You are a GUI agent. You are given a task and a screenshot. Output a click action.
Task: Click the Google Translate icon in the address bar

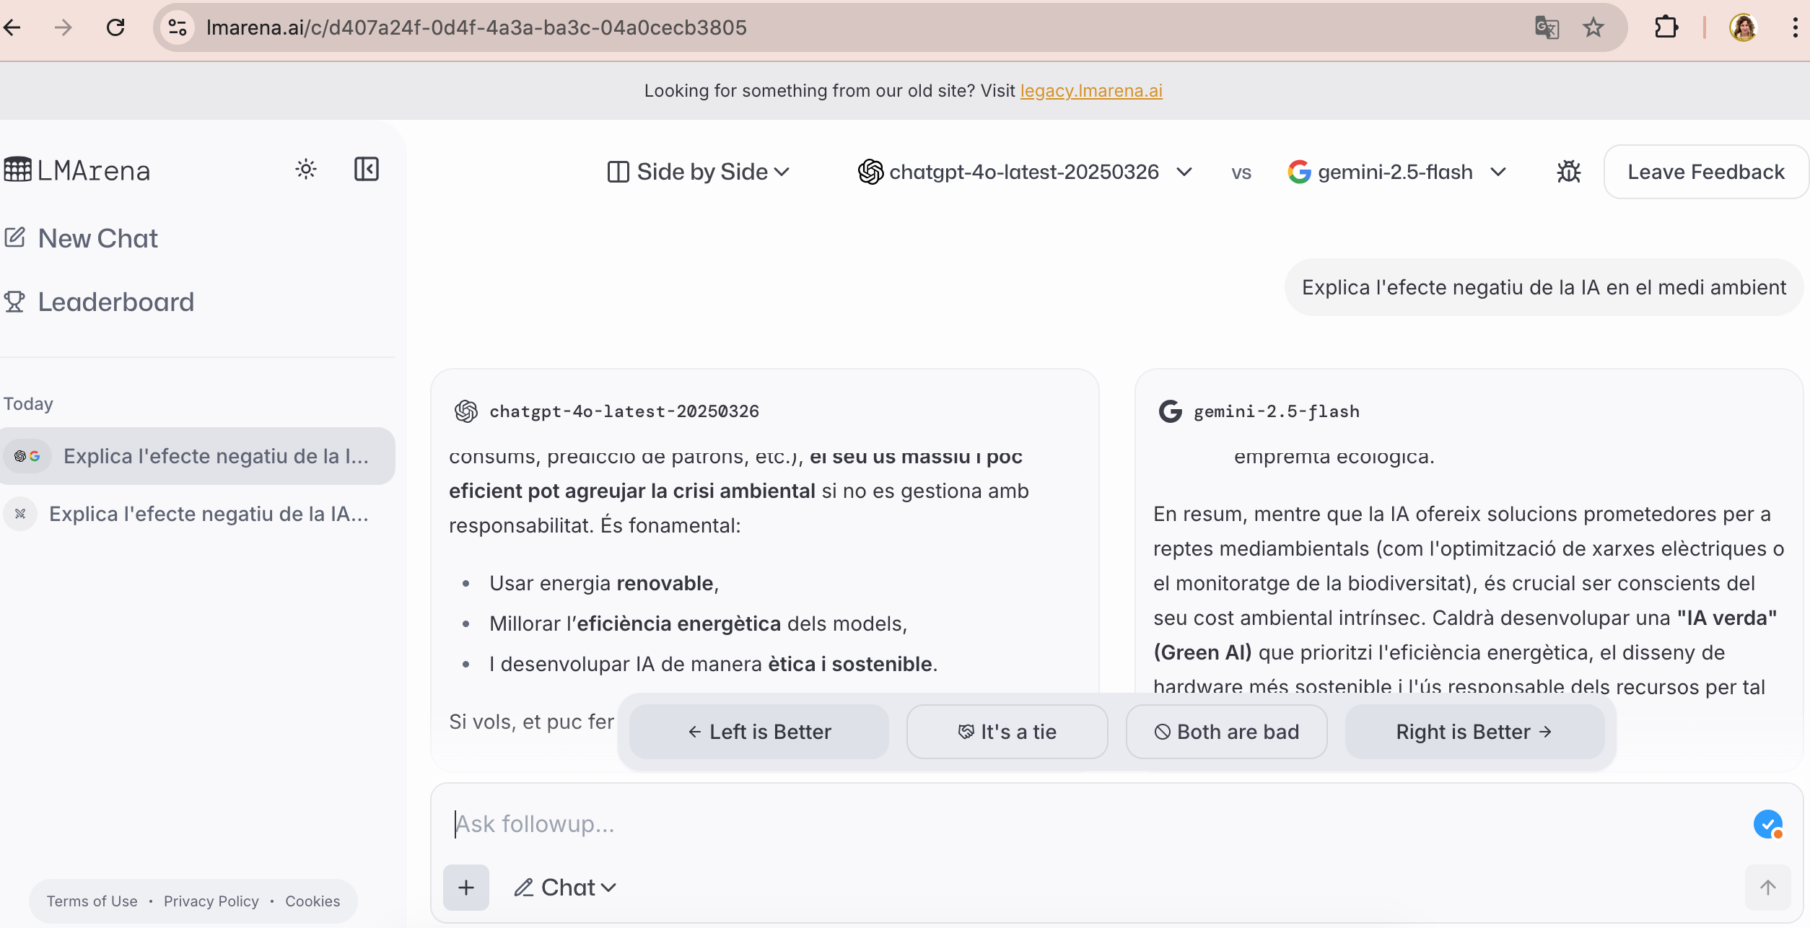point(1547,27)
